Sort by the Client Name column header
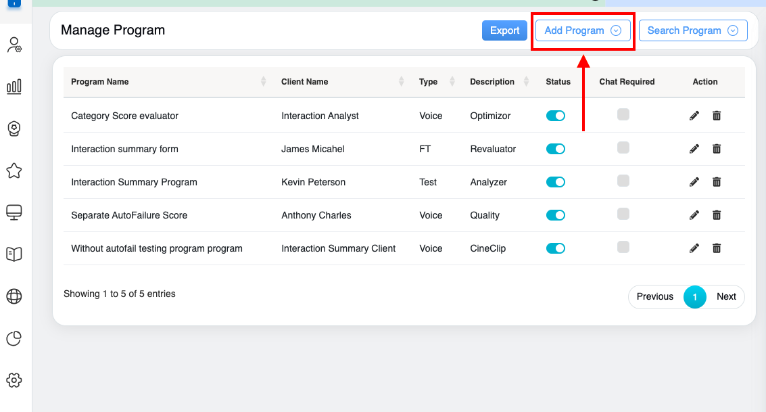 (x=305, y=82)
